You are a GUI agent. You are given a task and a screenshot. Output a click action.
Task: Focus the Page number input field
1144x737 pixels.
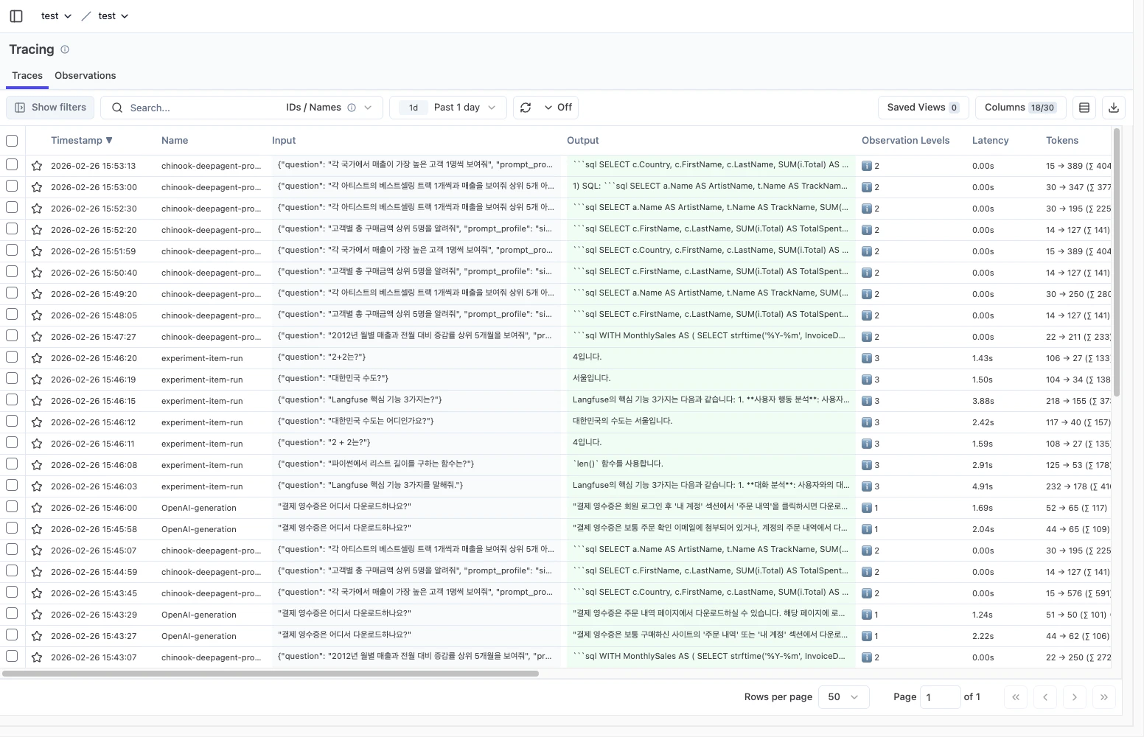coord(940,697)
